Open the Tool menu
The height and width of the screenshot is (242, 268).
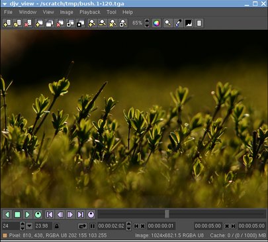(111, 12)
